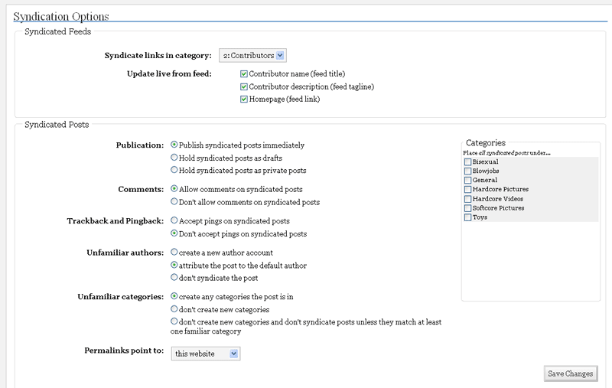This screenshot has height=388, width=612.
Task: Choose create a new author account
Action: (174, 252)
